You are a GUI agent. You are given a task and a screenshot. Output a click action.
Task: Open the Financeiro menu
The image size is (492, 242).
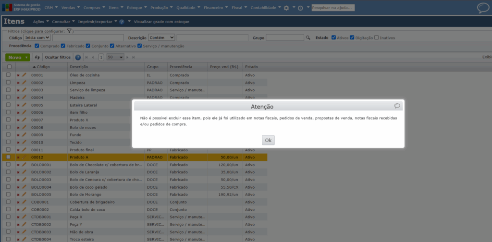pos(216,8)
